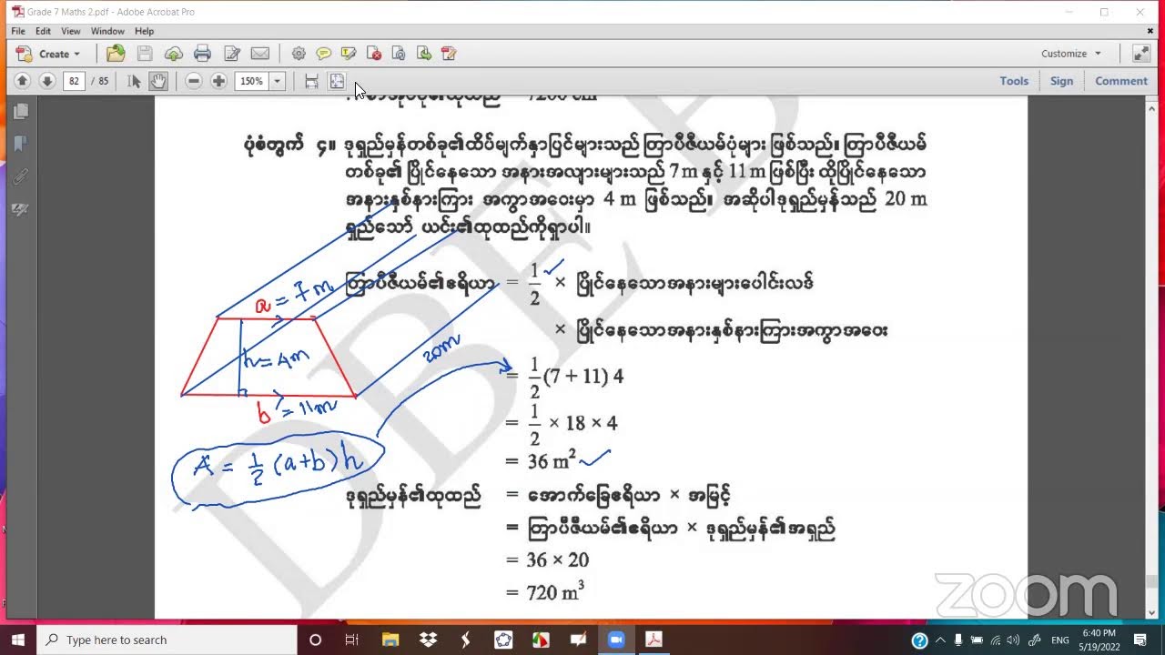The height and width of the screenshot is (655, 1165).
Task: Click the Edit text and images icon
Action: coord(232,54)
